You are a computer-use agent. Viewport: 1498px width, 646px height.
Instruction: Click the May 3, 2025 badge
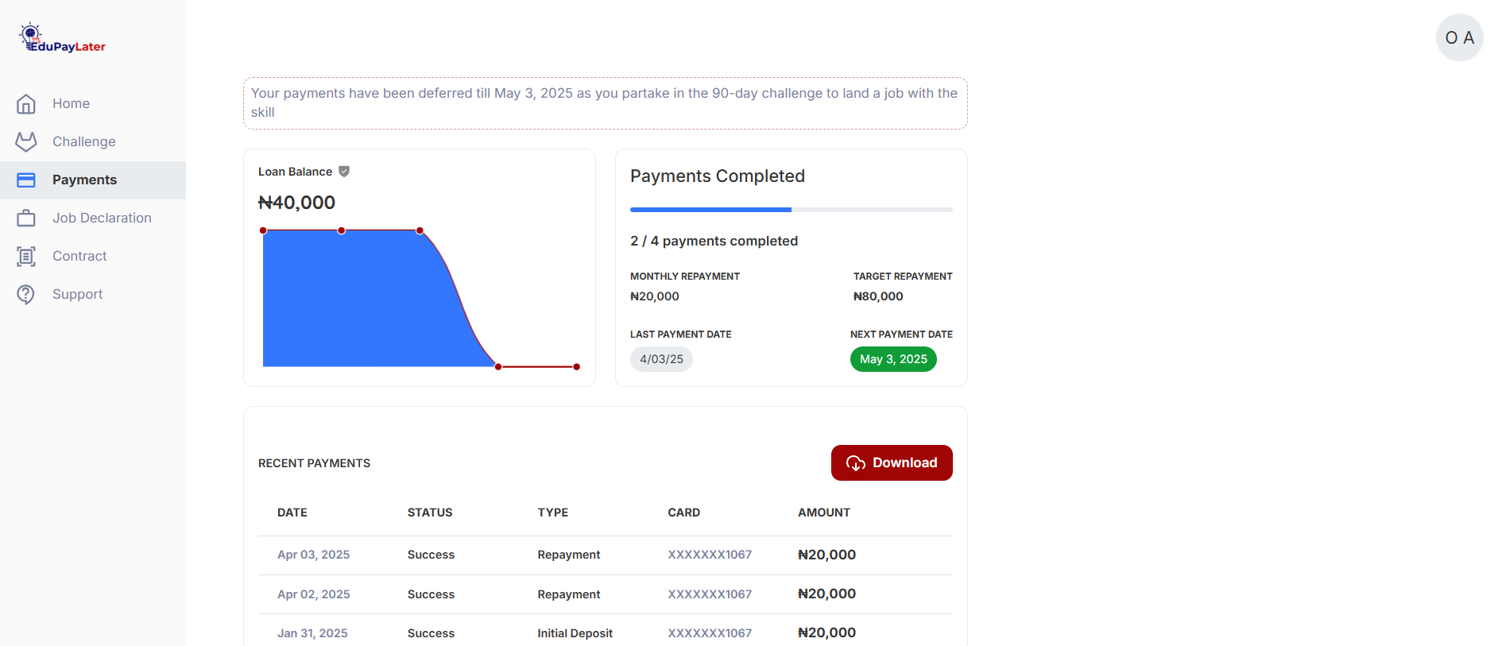[893, 359]
